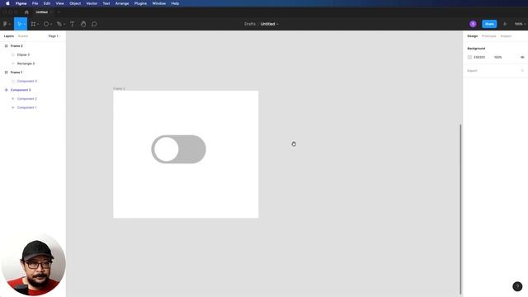The image size is (528, 297).
Task: Open the Window menu
Action: click(x=159, y=3)
